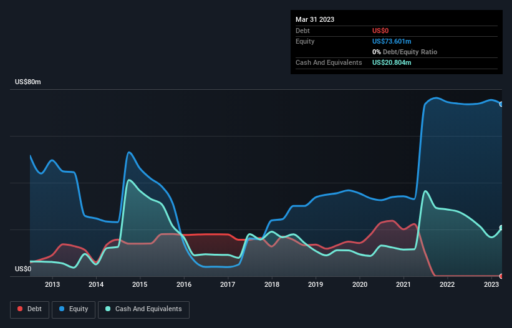The image size is (512, 328).
Task: Click the Equity row label in tooltip
Action: pos(305,41)
